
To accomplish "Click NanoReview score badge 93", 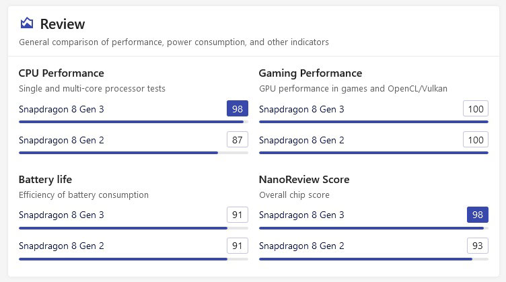I will [478, 246].
